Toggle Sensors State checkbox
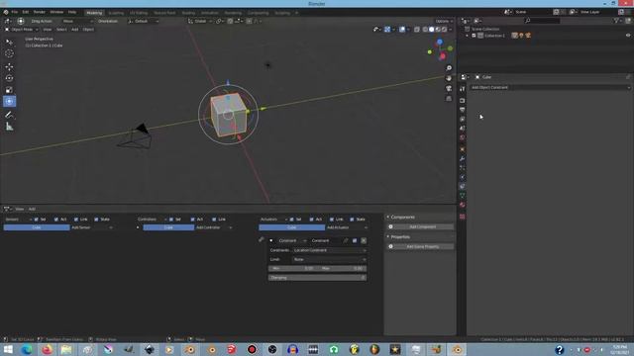The image size is (634, 356). [96, 220]
